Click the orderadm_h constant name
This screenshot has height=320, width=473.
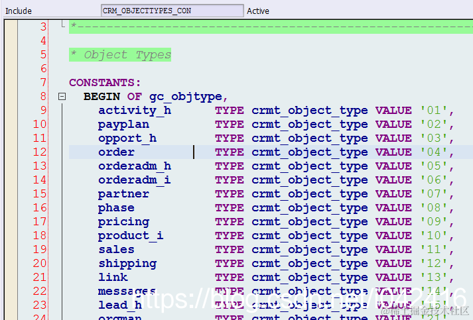pos(135,166)
